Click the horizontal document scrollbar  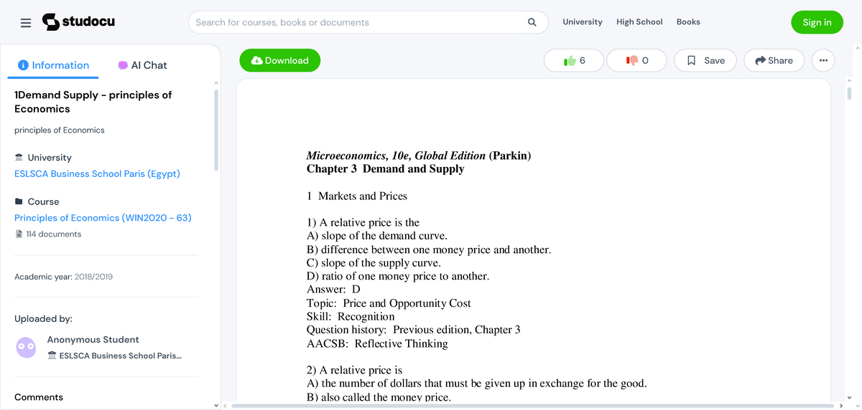click(x=532, y=406)
